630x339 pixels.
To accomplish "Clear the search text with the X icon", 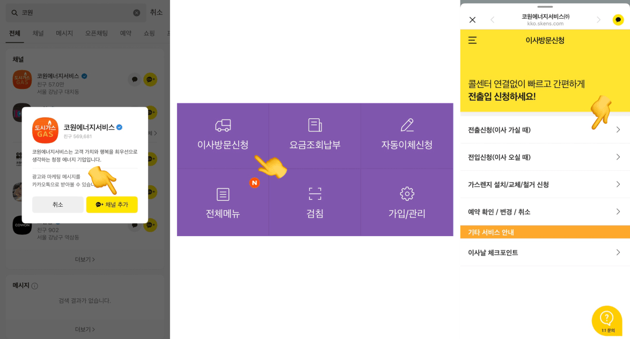I will 137,13.
